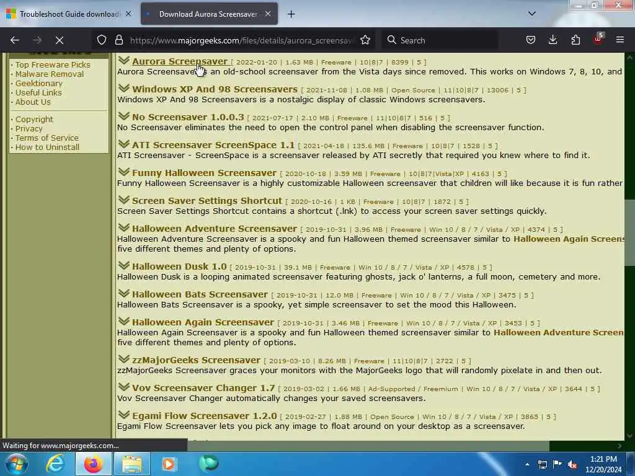Open the Extensions puzzle icon

click(x=575, y=40)
